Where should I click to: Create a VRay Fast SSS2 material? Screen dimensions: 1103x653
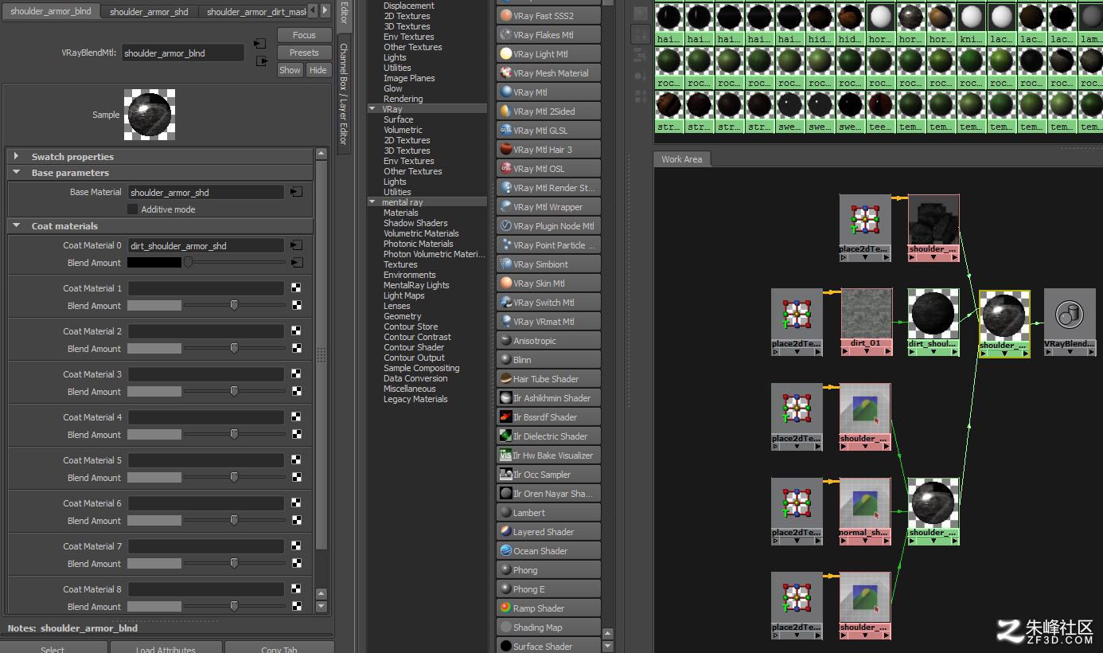pyautogui.click(x=548, y=16)
